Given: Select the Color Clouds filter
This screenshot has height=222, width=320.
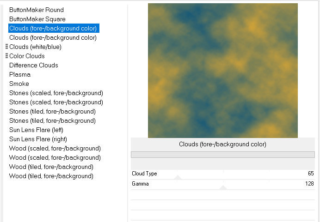Looking at the screenshot, I should (x=27, y=56).
